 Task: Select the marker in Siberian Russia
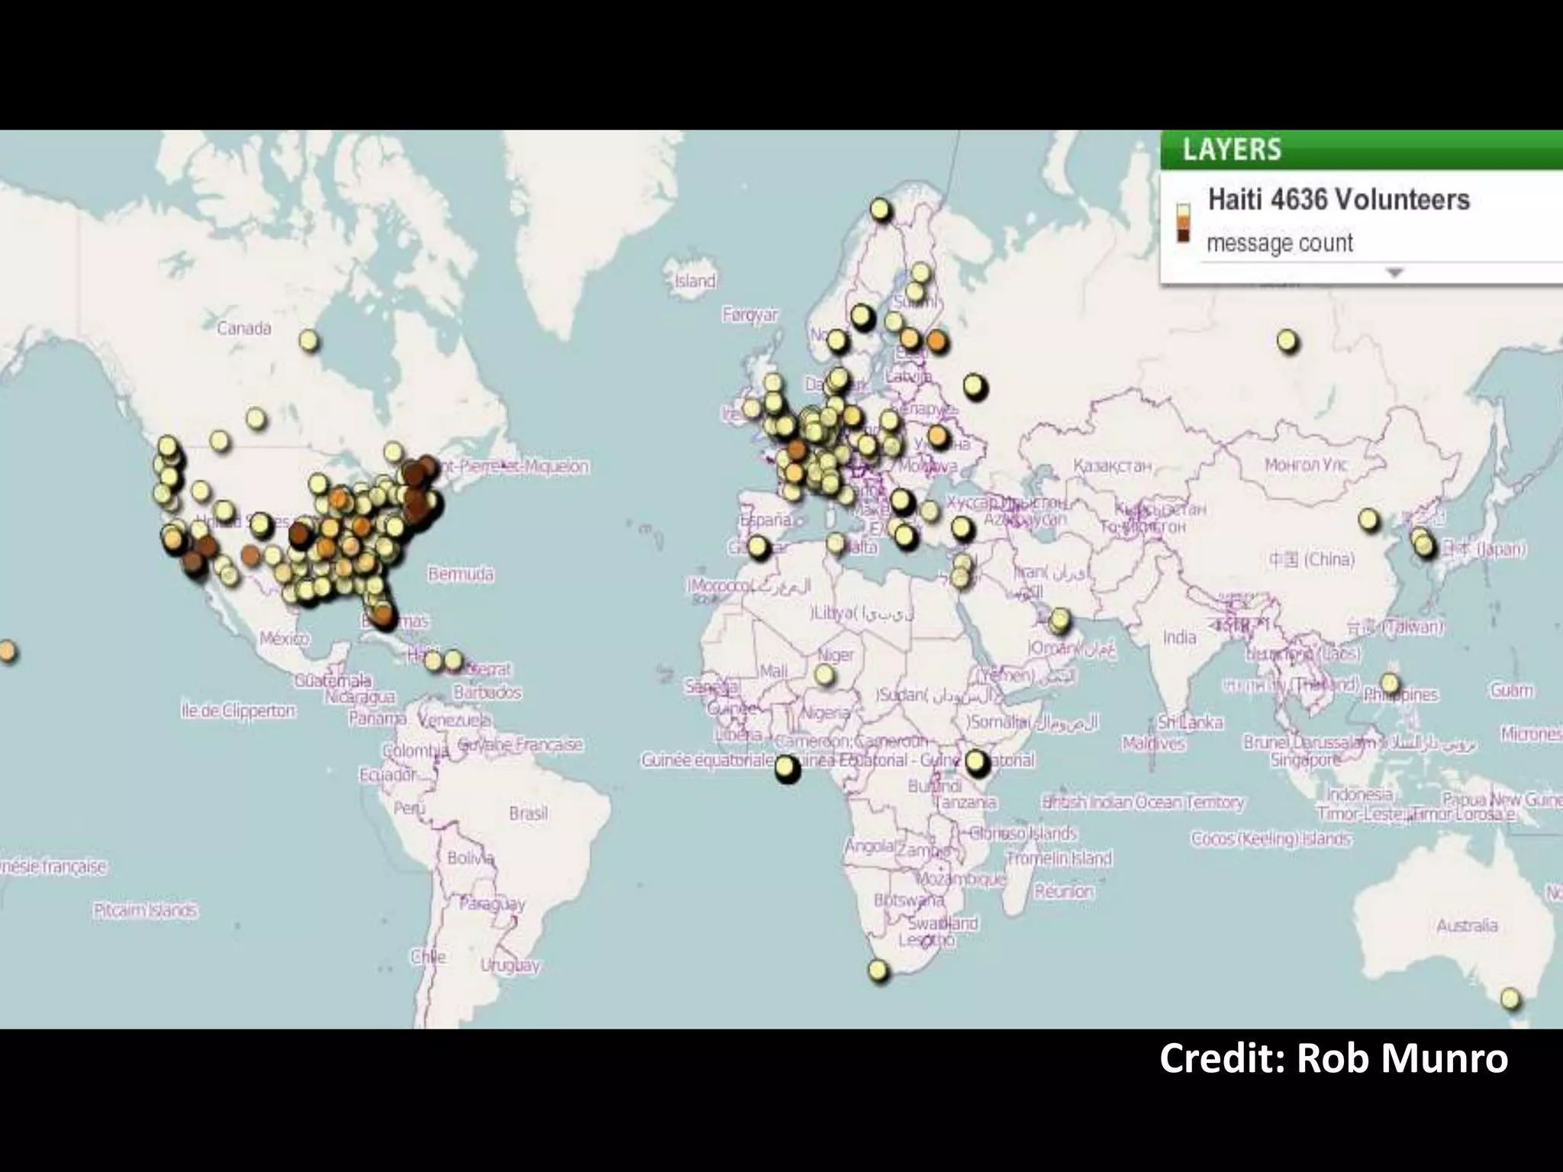1287,340
